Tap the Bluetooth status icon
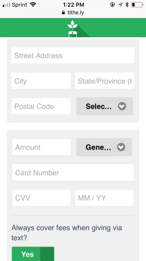This screenshot has width=146, height=261. (x=127, y=5)
